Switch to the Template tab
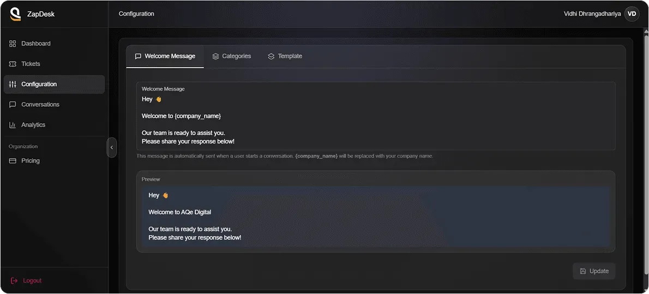Image resolution: width=649 pixels, height=294 pixels. point(285,56)
